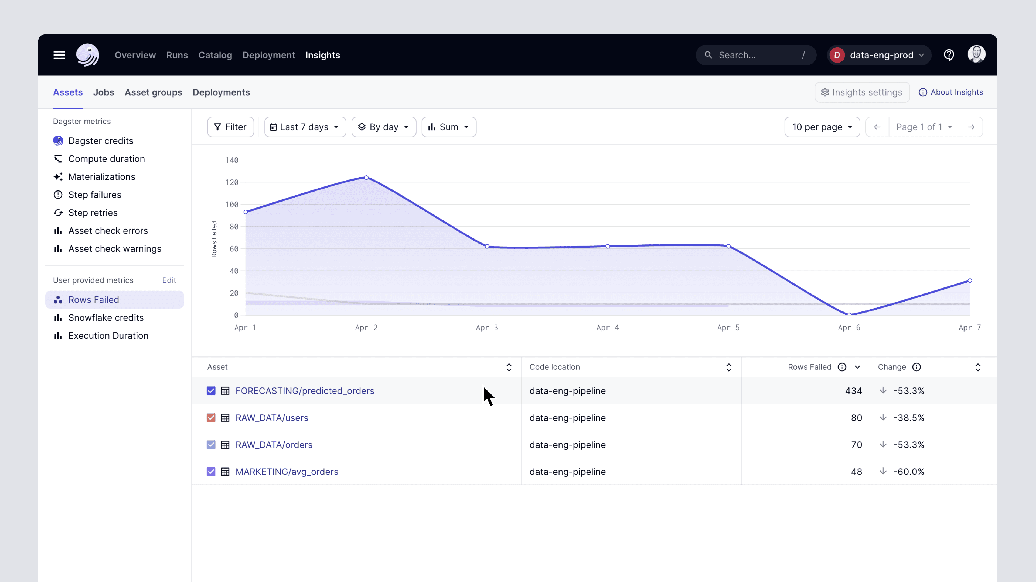Open the 10 per page dropdown
This screenshot has width=1036, height=582.
822,127
